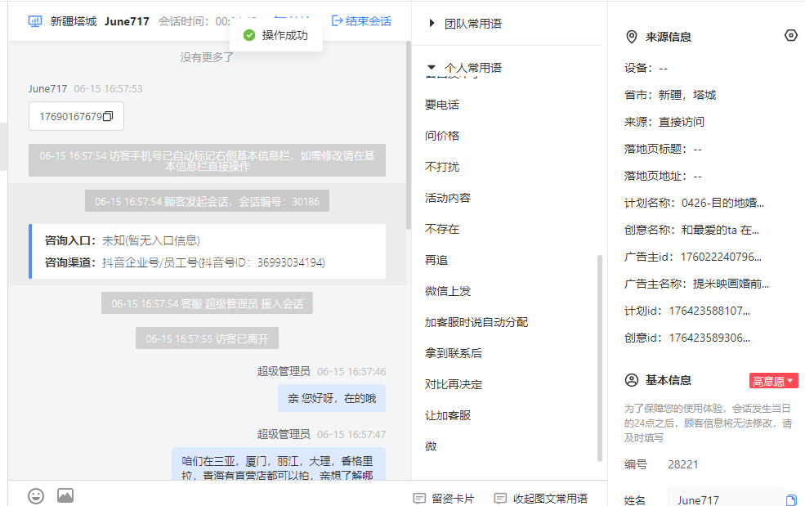The image size is (805, 506).
Task: Click the 咱们在三亚 message bubble
Action: coord(279,463)
